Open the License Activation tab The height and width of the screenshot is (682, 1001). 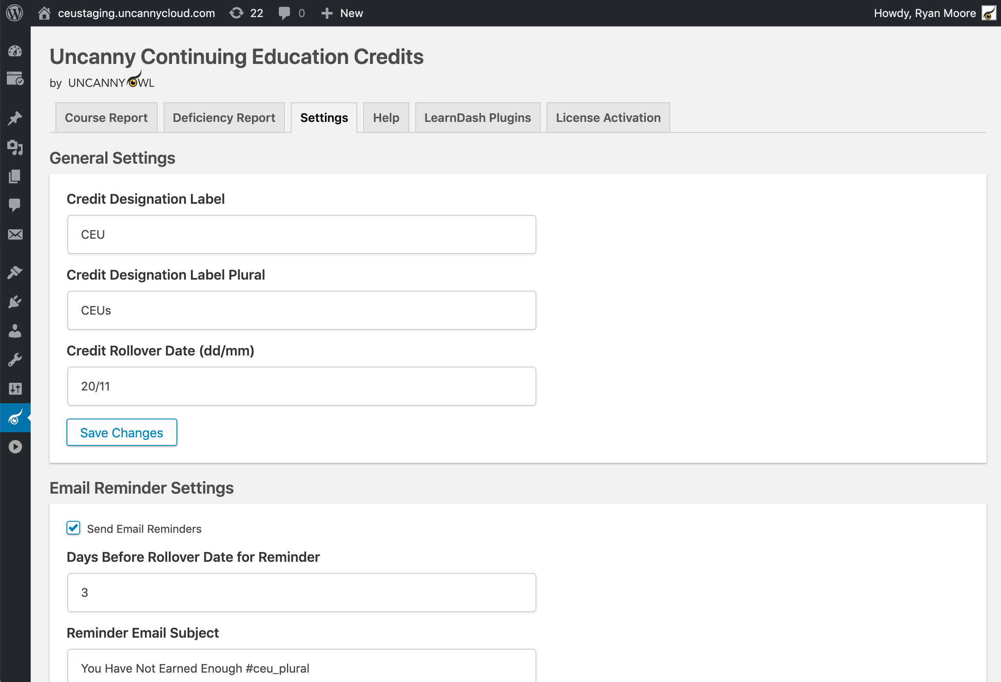point(608,118)
